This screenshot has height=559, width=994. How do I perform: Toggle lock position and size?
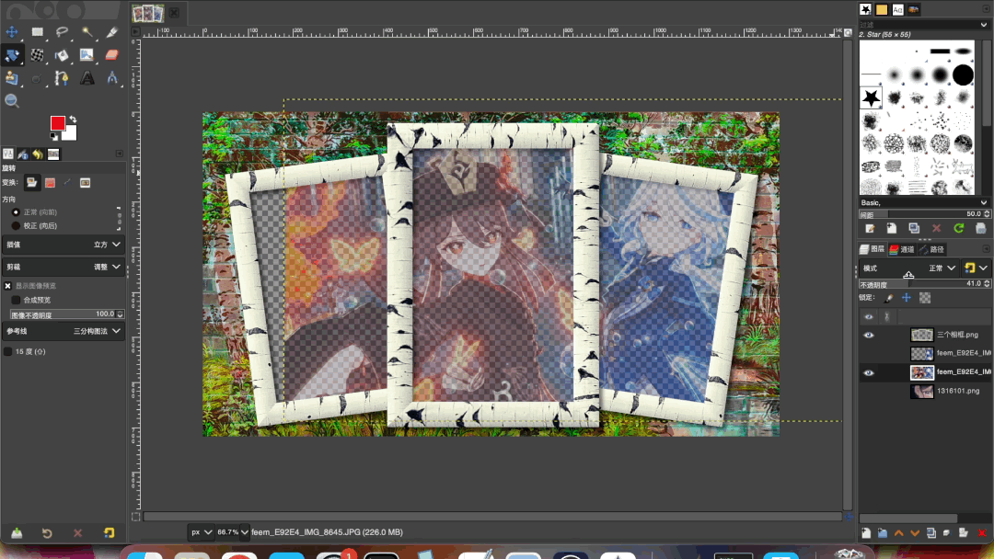tap(907, 298)
